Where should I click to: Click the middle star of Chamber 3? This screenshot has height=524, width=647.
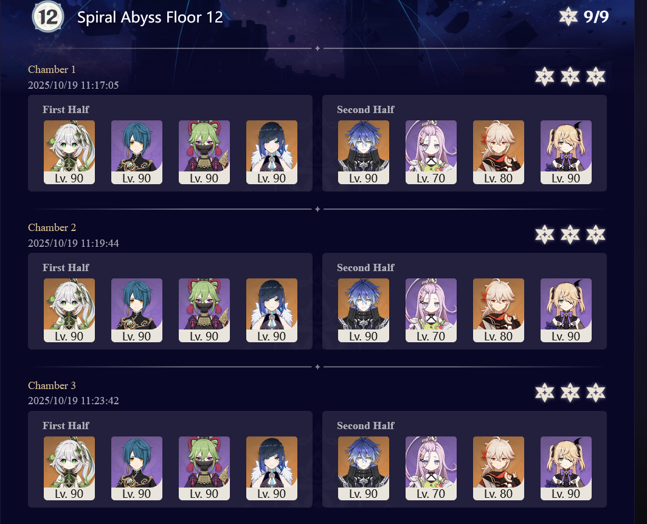pos(570,392)
